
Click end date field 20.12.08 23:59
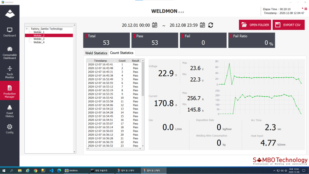click(x=183, y=25)
